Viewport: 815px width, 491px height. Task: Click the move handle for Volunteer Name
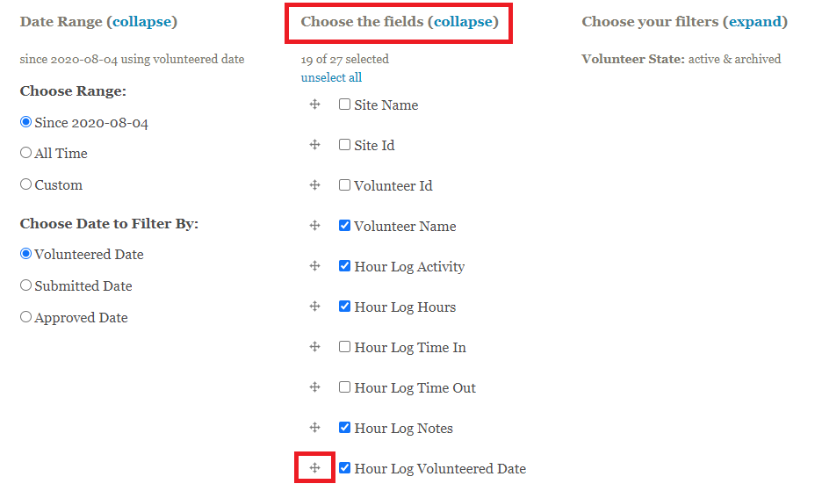click(314, 226)
